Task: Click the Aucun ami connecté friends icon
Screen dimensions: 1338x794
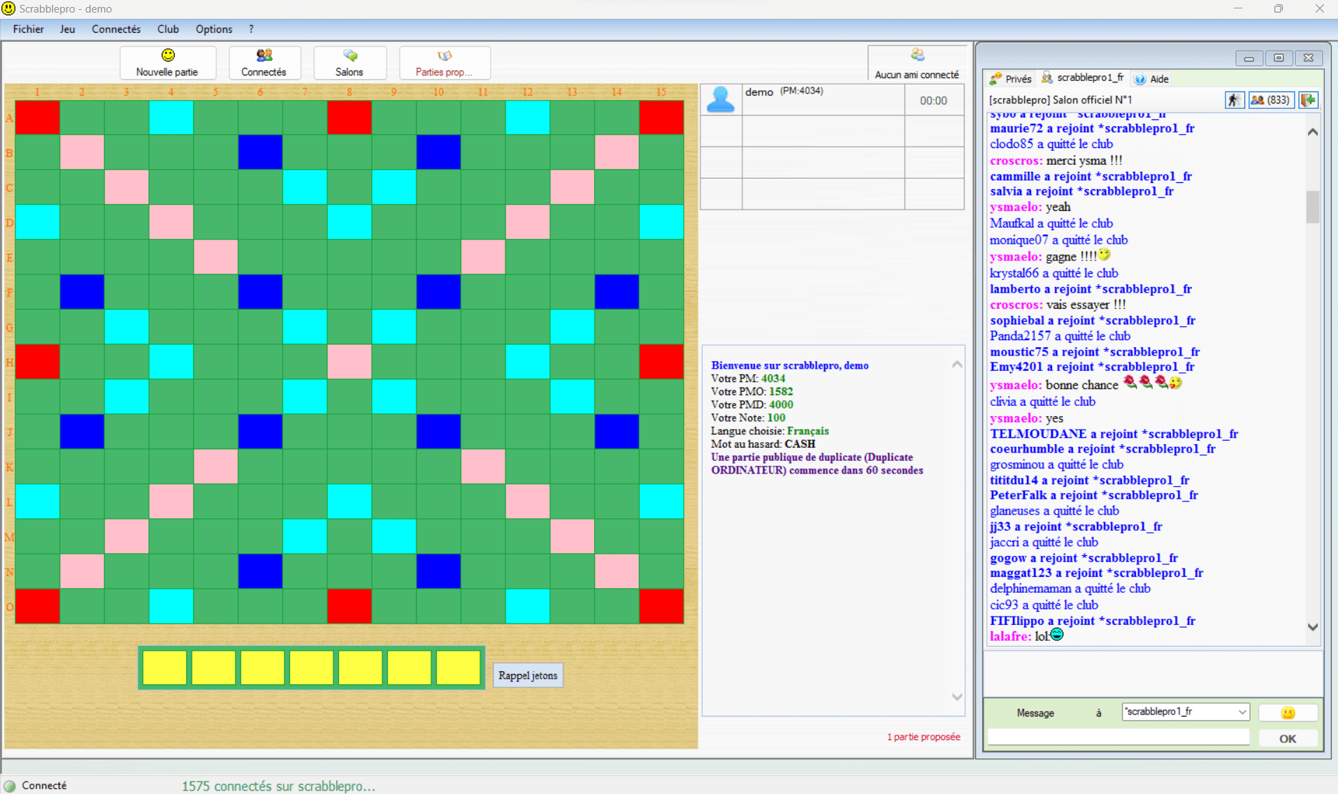Action: 917,55
